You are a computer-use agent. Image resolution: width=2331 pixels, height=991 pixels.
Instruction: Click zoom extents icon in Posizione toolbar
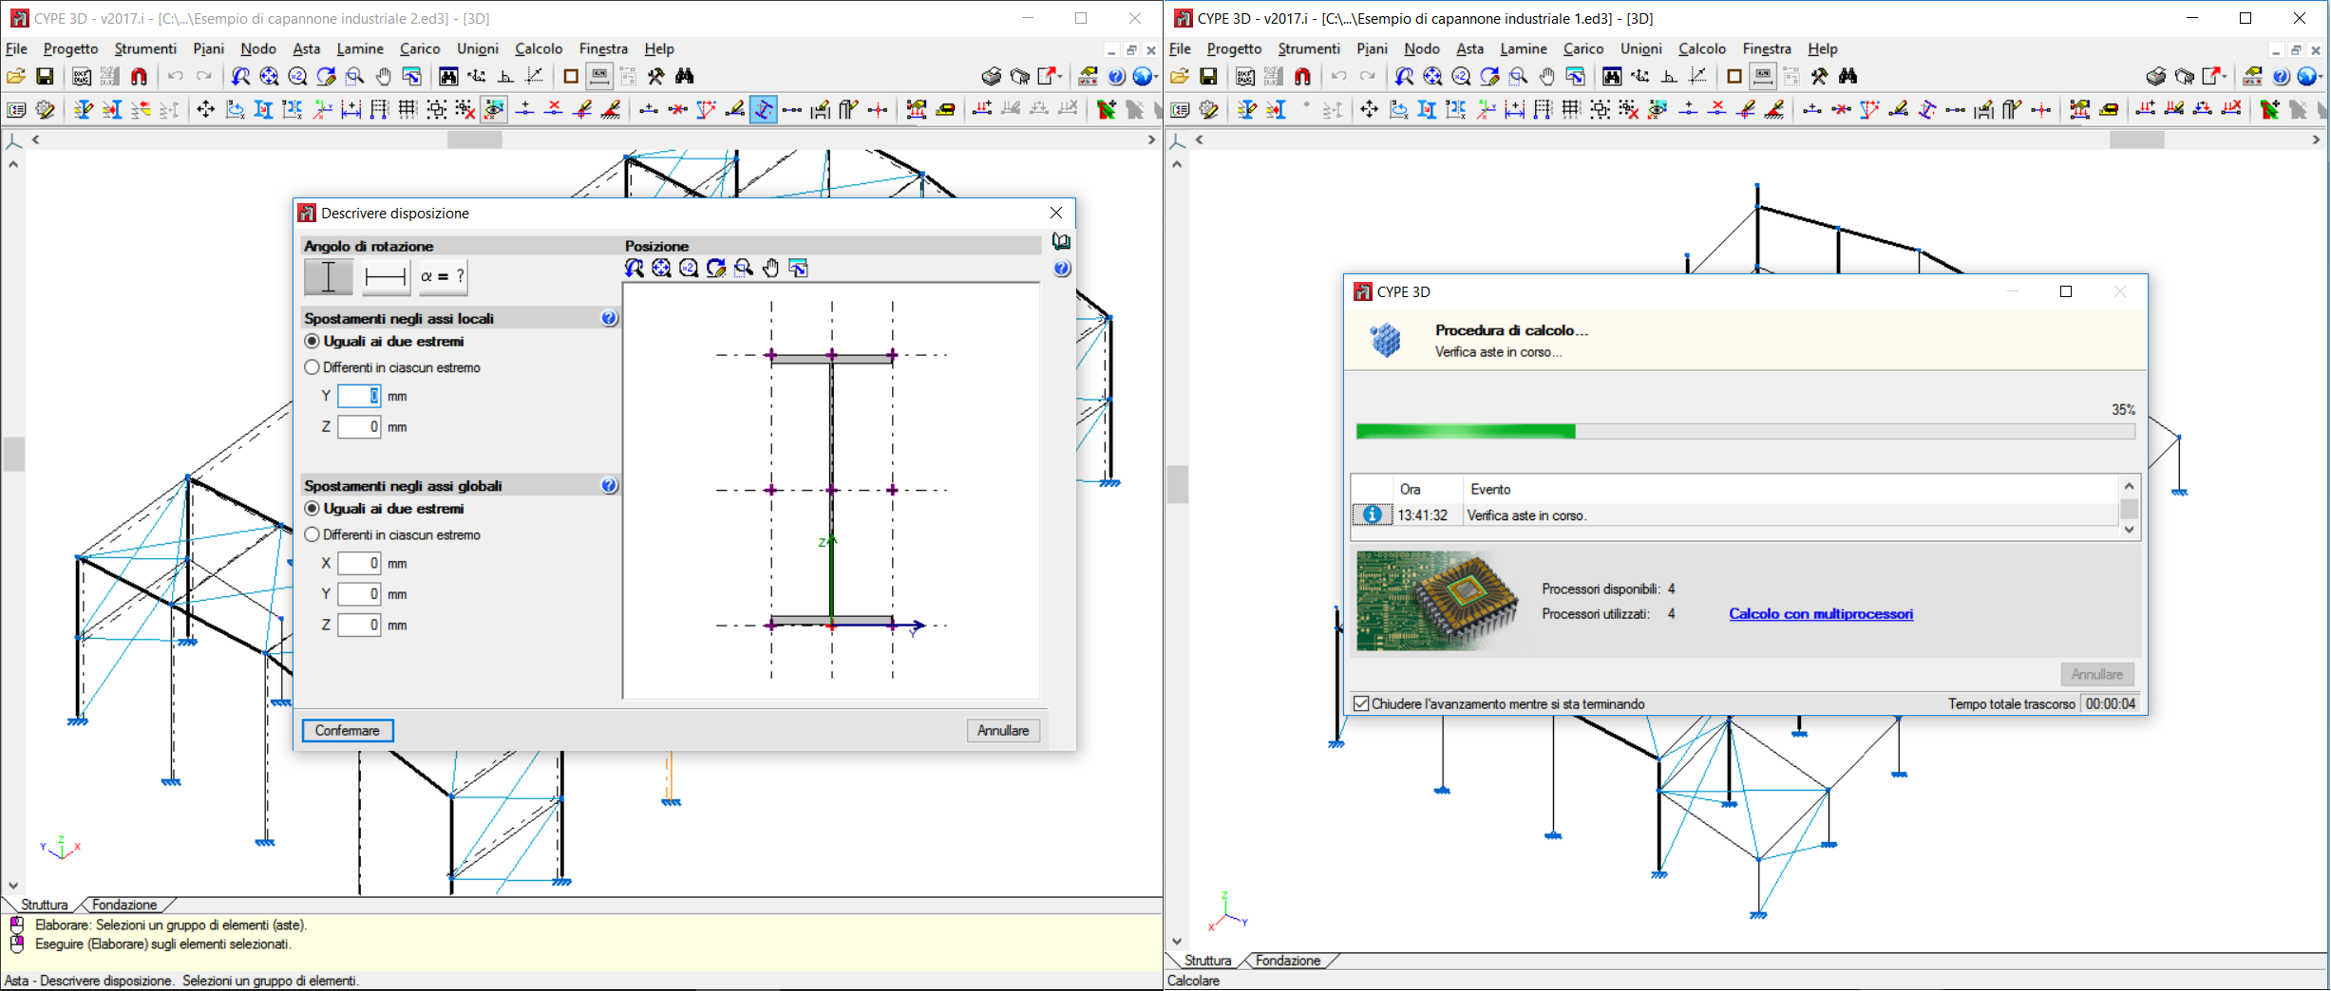(662, 269)
